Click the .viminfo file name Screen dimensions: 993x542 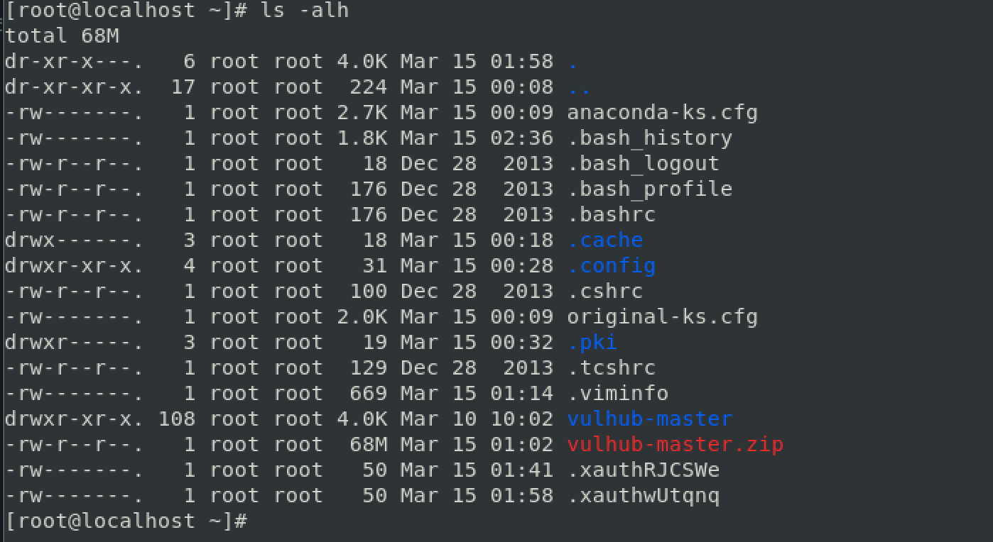click(617, 394)
